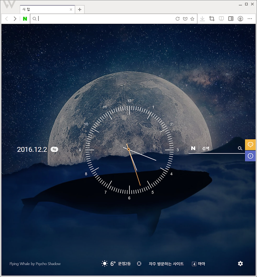Select the 새 탭 tab
The width and height of the screenshot is (257, 277).
click(47, 9)
